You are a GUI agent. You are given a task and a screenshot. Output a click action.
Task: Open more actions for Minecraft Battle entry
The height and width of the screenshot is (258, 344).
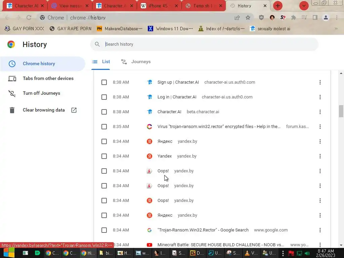point(320,245)
